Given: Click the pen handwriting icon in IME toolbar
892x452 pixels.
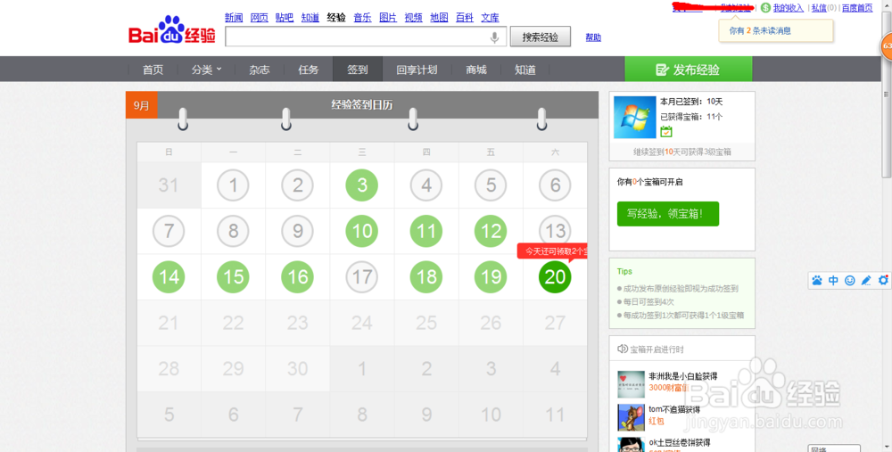Looking at the screenshot, I should coord(866,280).
